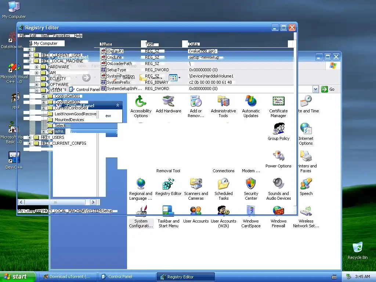Expand the HARDWARE registry key
376x282 pixels.
36,67
